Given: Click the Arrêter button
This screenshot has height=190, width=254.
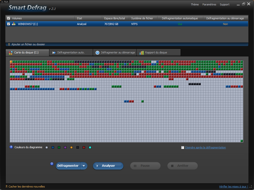Looking at the screenshot, I should [183, 166].
